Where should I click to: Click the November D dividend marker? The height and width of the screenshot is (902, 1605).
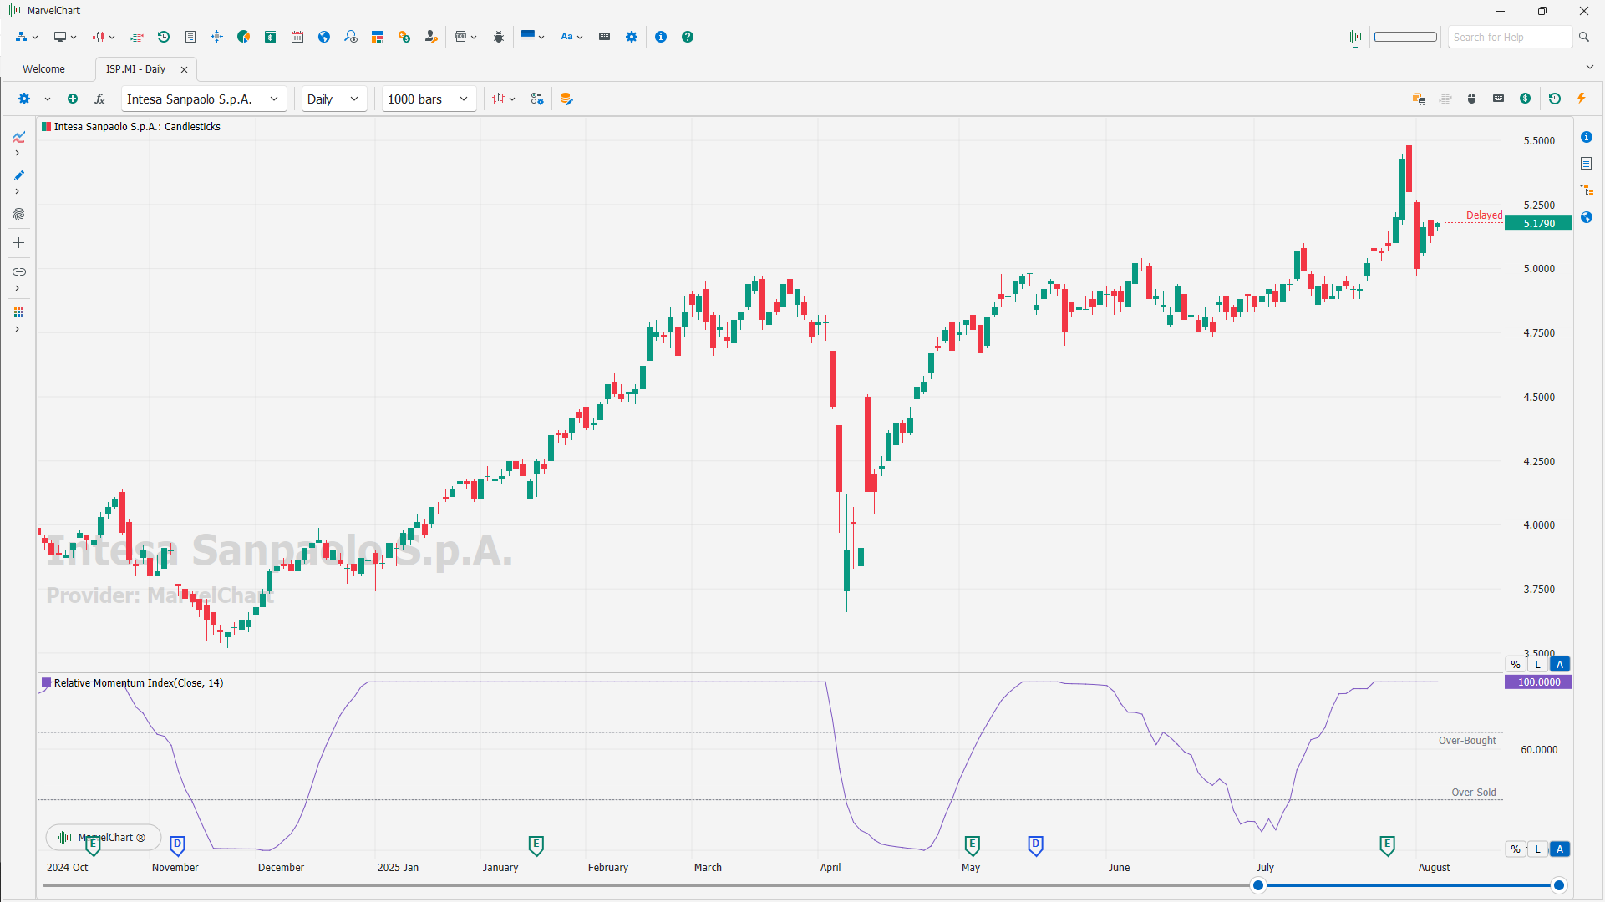pos(177,845)
